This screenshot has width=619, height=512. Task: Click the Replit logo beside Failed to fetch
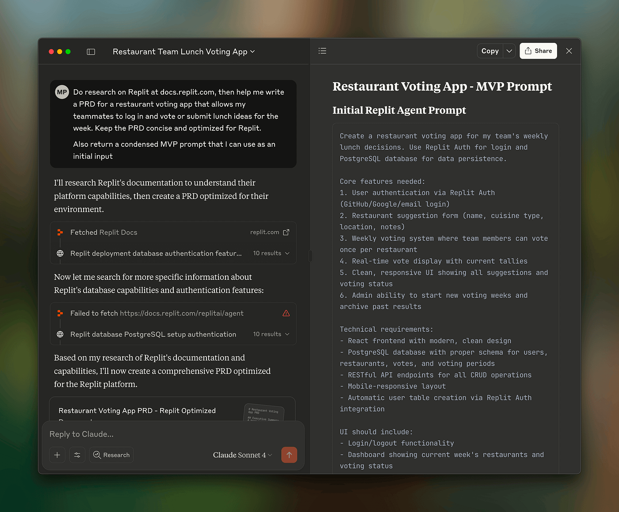[x=60, y=313]
